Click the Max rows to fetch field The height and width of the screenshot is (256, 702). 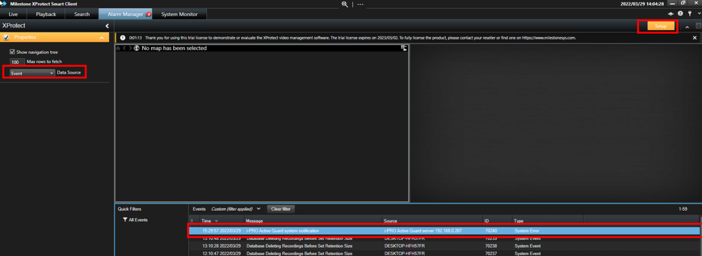(17, 62)
